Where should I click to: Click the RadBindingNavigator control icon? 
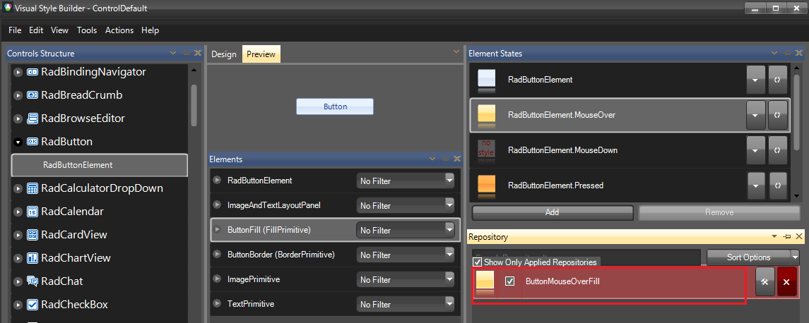pos(33,72)
